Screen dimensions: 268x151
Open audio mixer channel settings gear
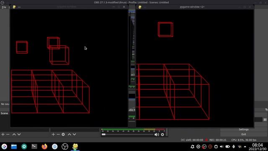coord(162,135)
